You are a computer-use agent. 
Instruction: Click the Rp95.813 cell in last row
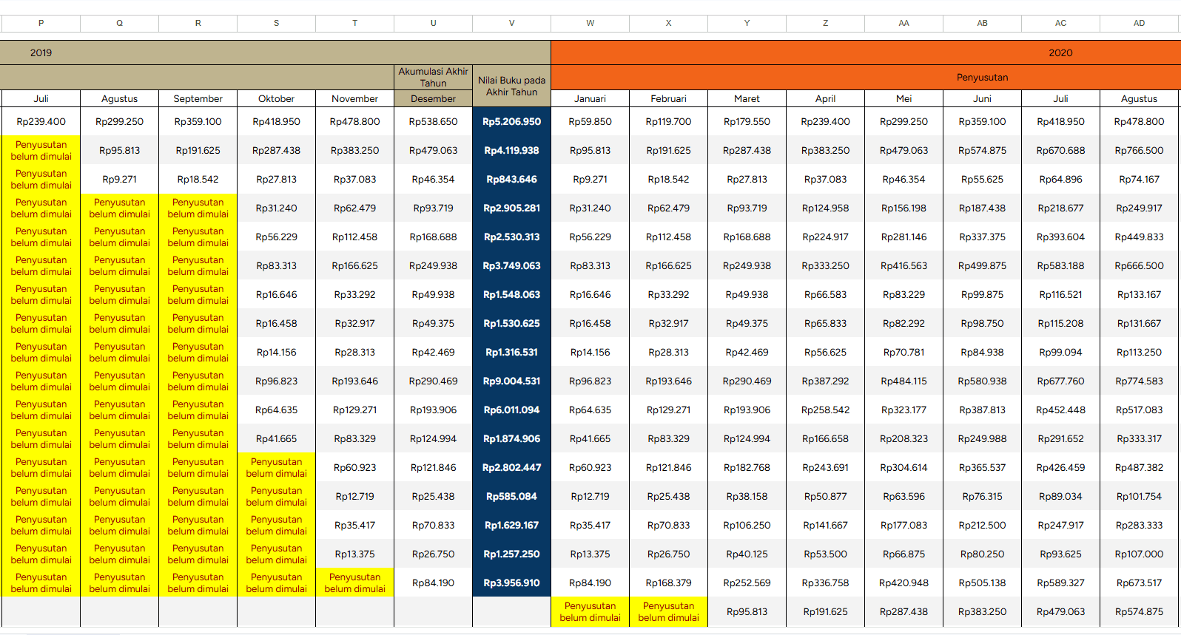click(747, 611)
